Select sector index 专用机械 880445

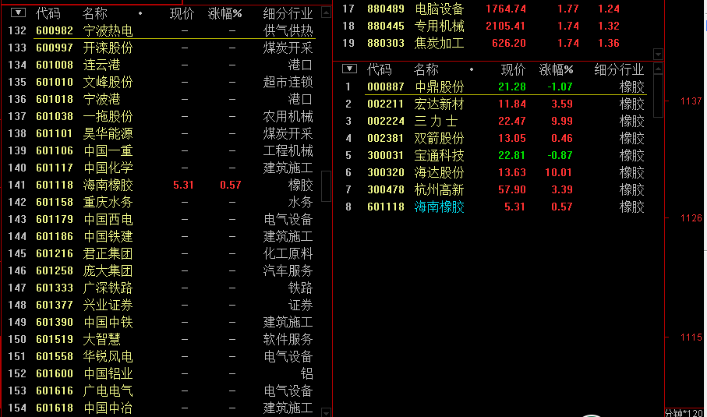[481, 26]
